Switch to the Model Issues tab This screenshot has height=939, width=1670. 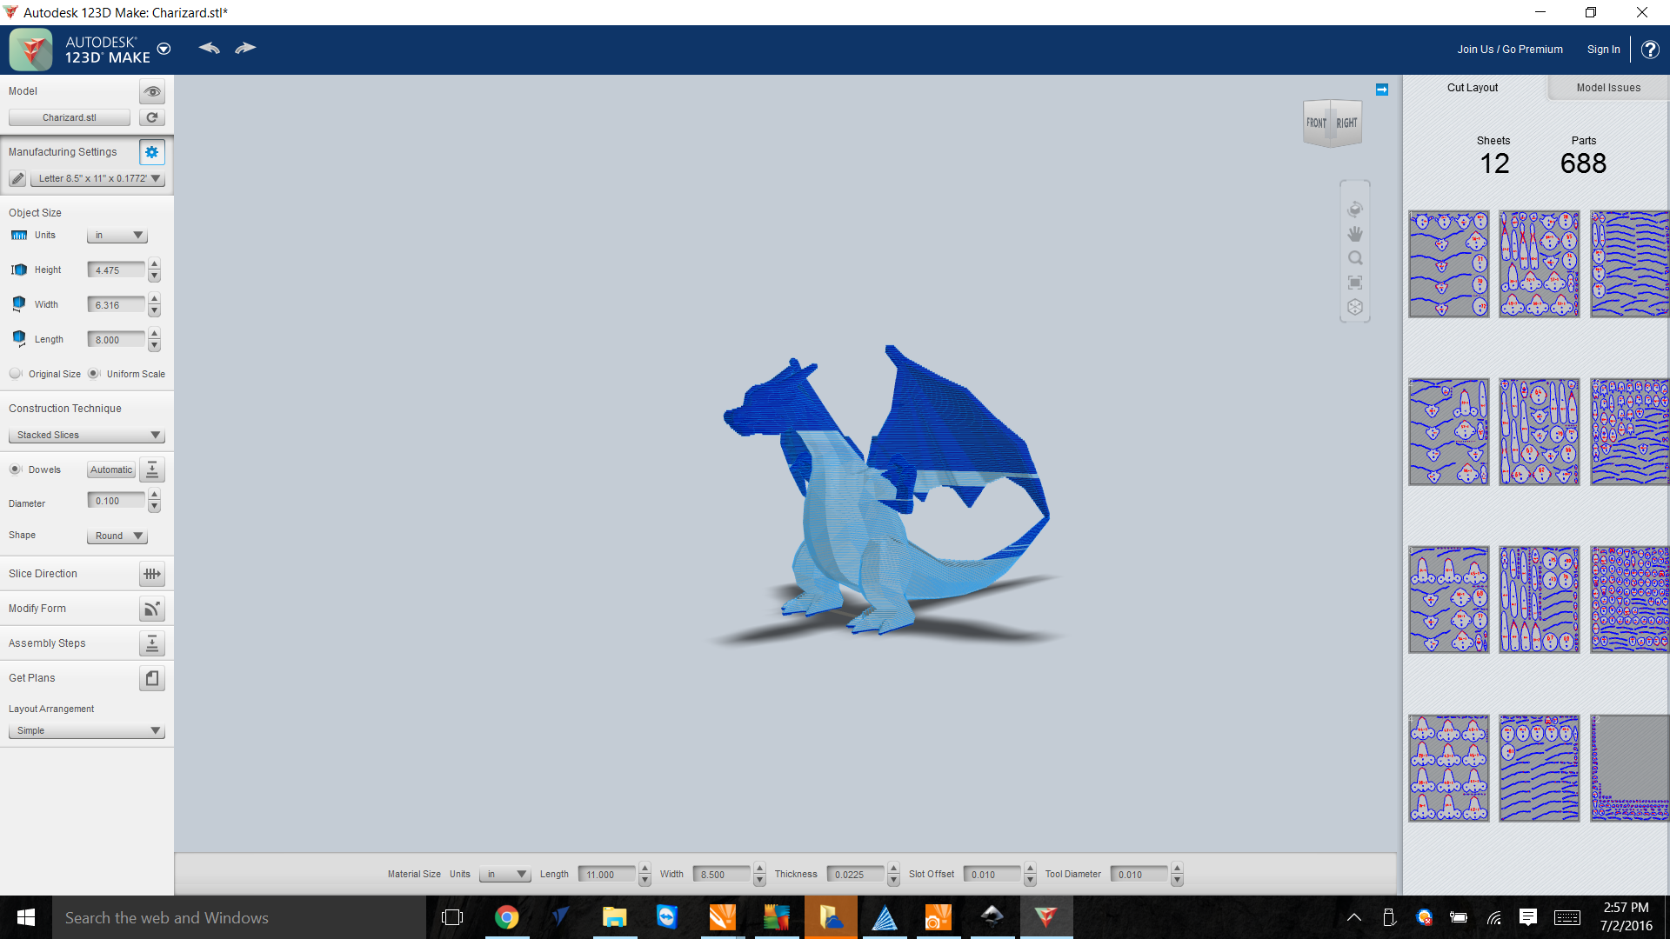(1608, 88)
